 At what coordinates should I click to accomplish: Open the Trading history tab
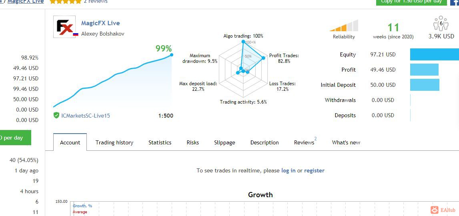[114, 142]
